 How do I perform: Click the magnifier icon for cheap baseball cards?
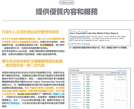click(x=84, y=91)
